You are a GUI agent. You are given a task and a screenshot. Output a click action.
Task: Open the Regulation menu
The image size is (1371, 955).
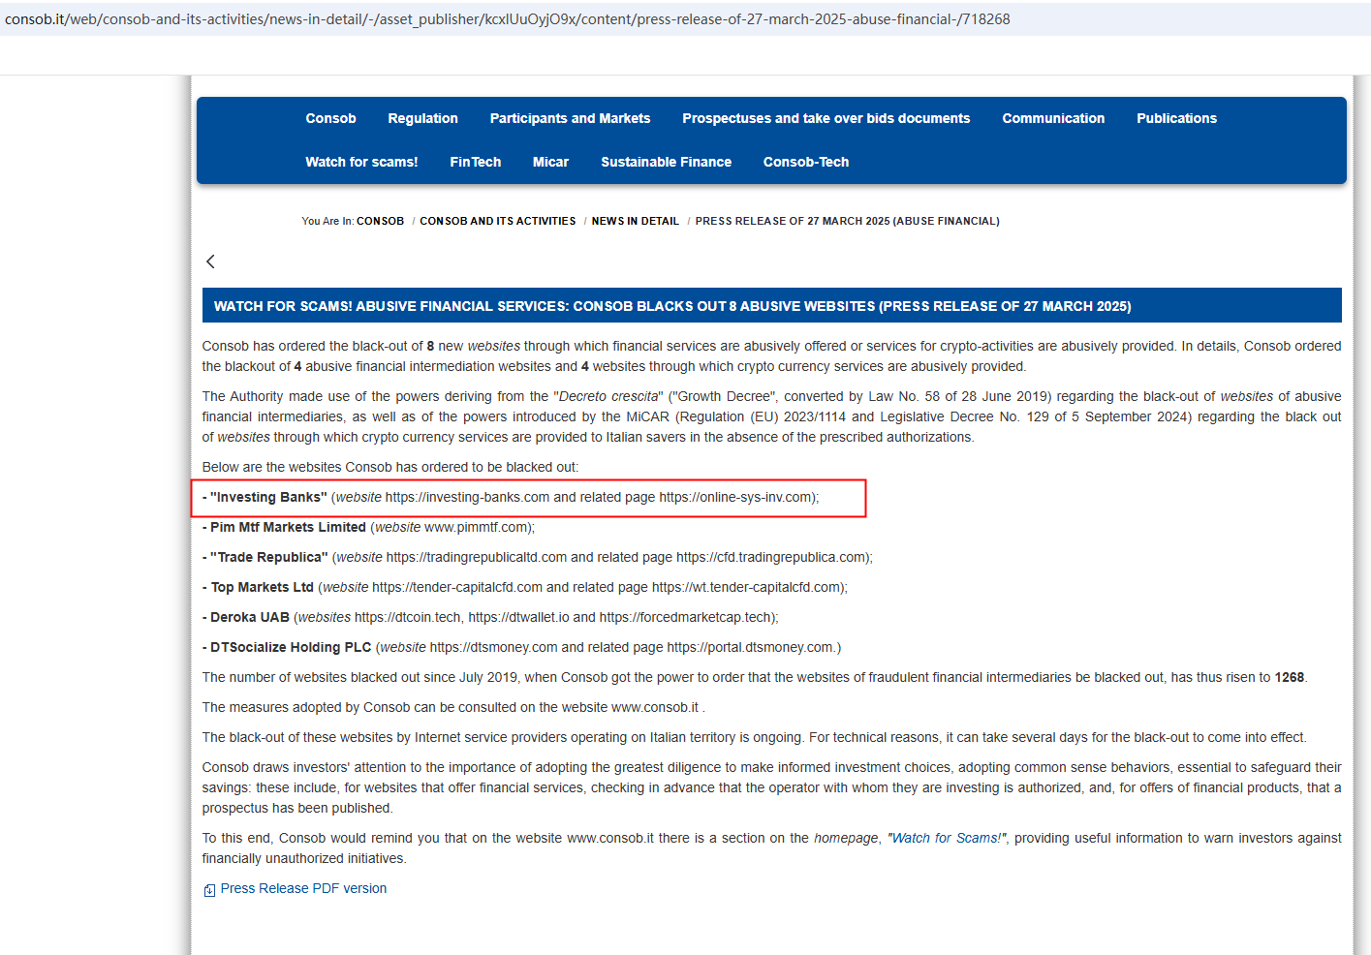(x=422, y=118)
